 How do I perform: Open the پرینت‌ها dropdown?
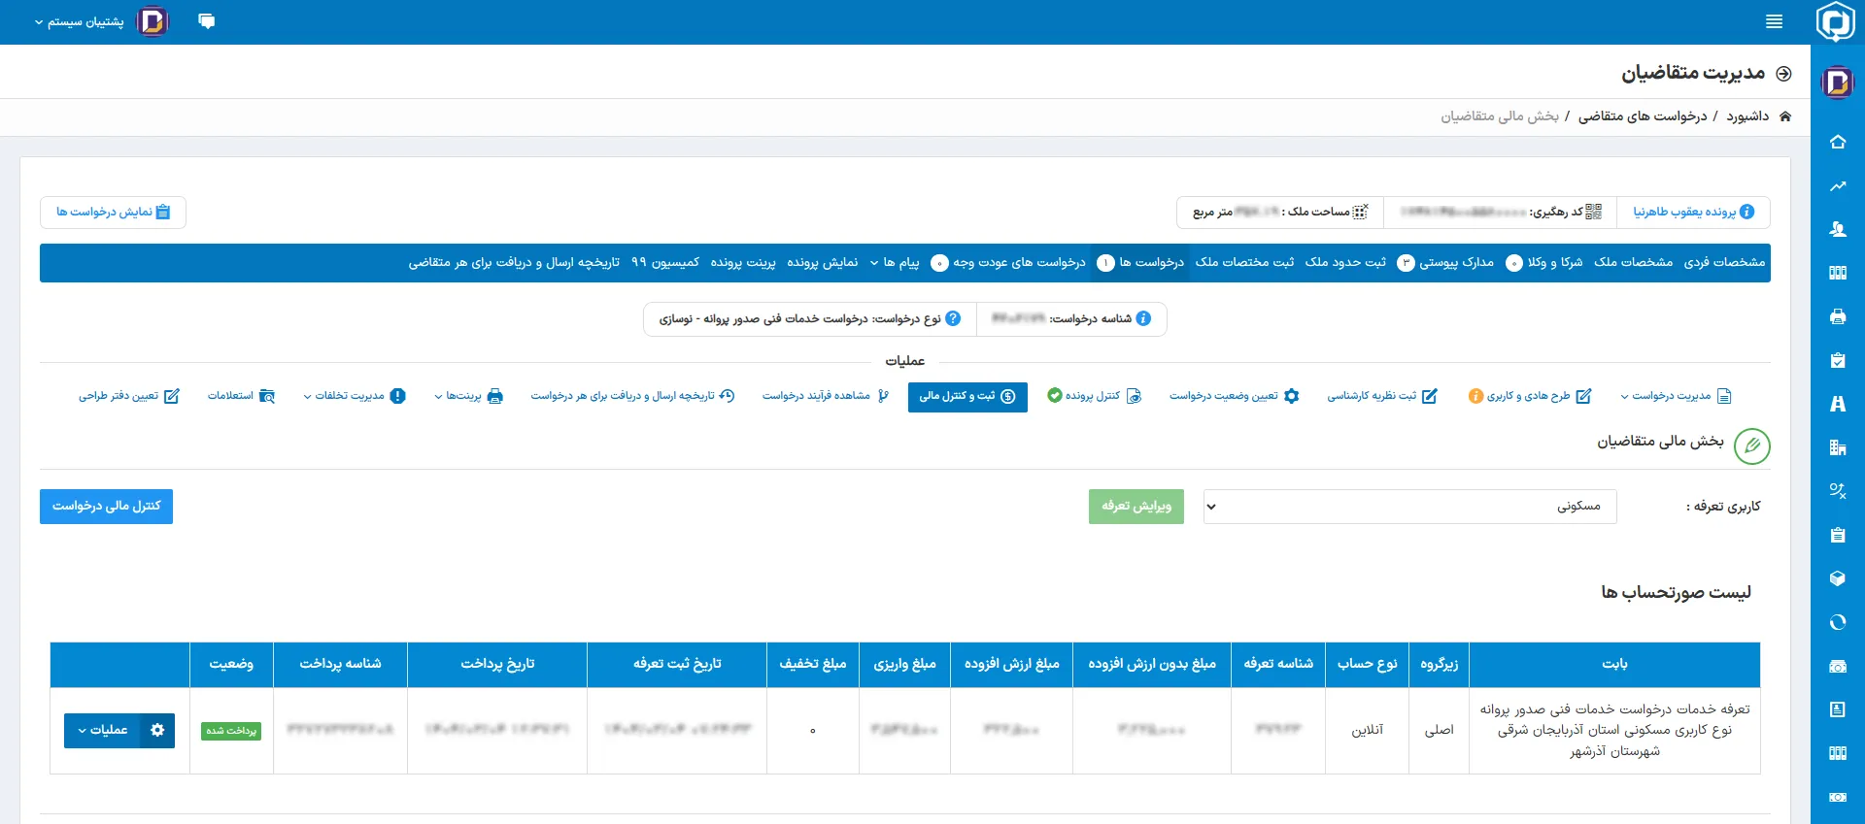point(468,396)
